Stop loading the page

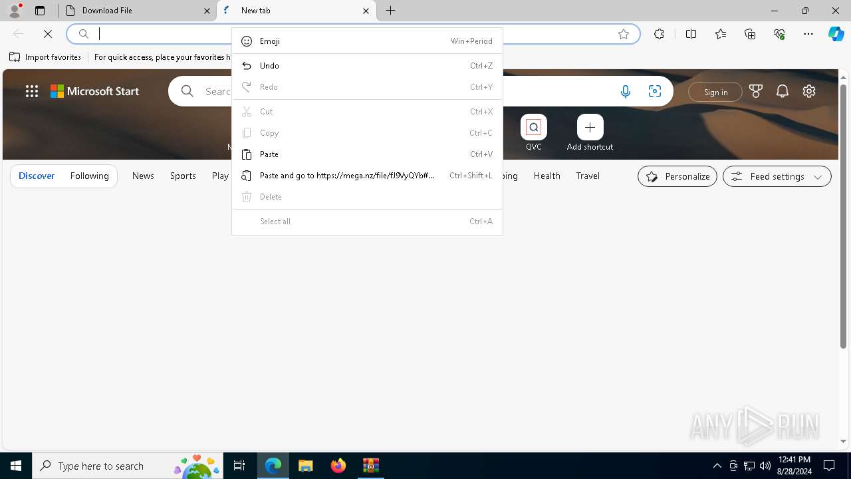click(48, 34)
